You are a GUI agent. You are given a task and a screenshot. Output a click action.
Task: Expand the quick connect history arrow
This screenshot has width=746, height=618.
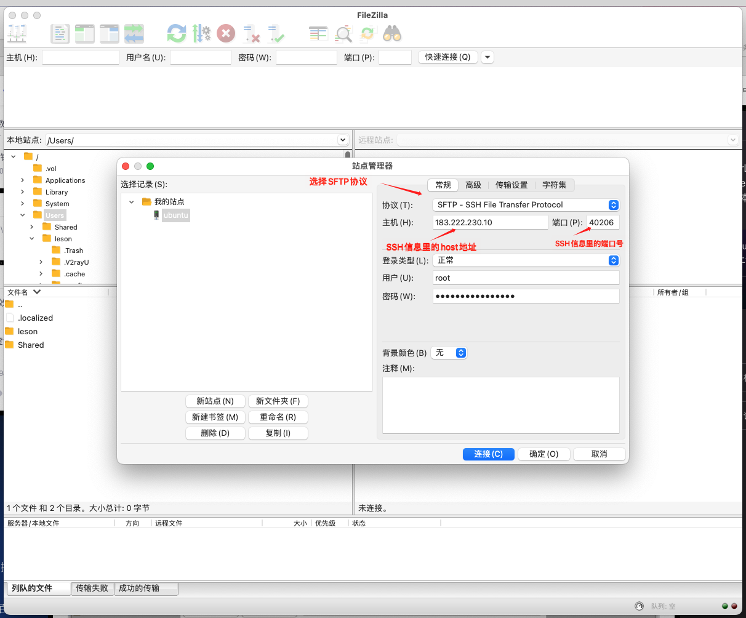487,57
